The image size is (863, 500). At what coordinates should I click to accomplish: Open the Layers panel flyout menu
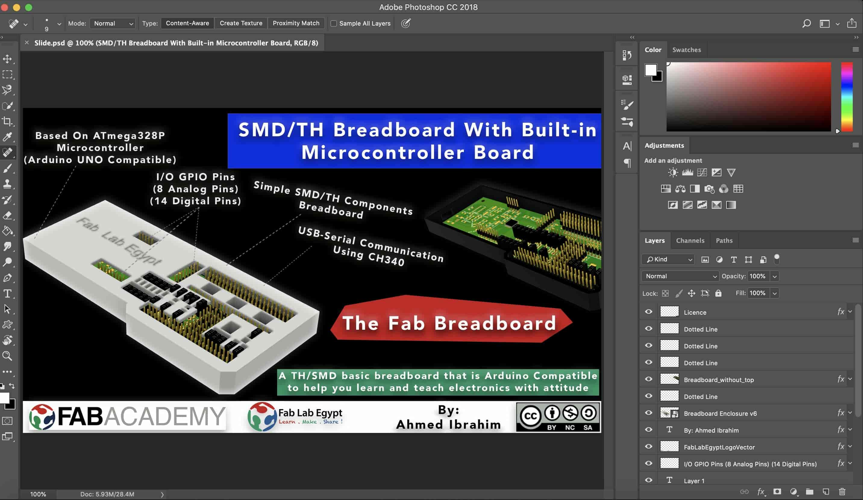point(855,240)
